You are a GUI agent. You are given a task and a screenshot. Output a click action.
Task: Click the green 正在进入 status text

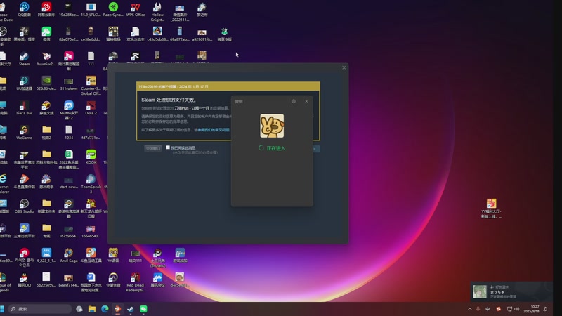[276, 148]
